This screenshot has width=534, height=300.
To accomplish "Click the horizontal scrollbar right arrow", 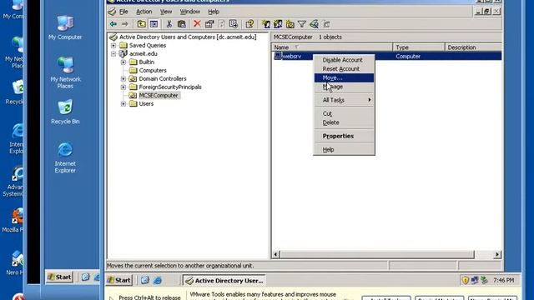I will (497, 254).
